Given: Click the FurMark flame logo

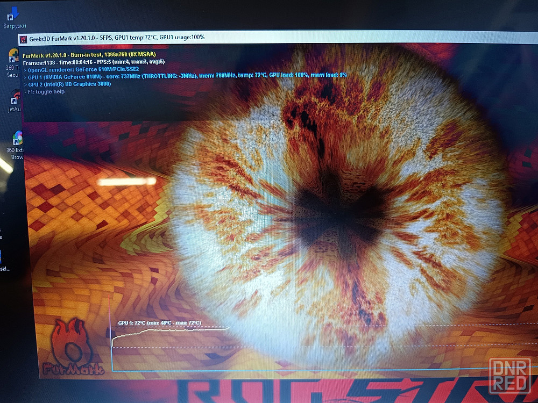Looking at the screenshot, I should tap(73, 347).
